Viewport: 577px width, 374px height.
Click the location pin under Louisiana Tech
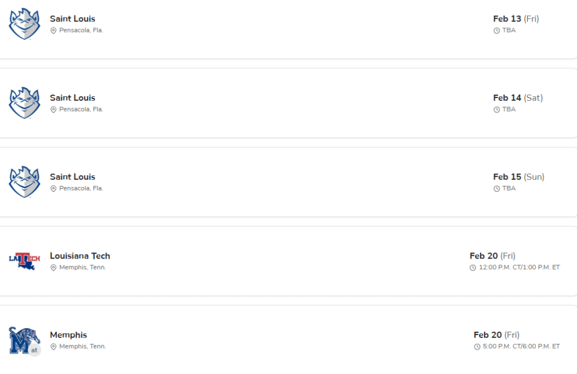tap(54, 268)
